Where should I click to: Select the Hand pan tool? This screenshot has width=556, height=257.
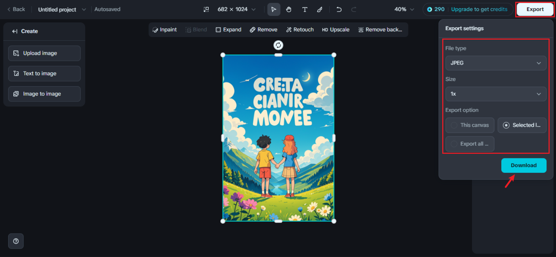click(x=289, y=9)
